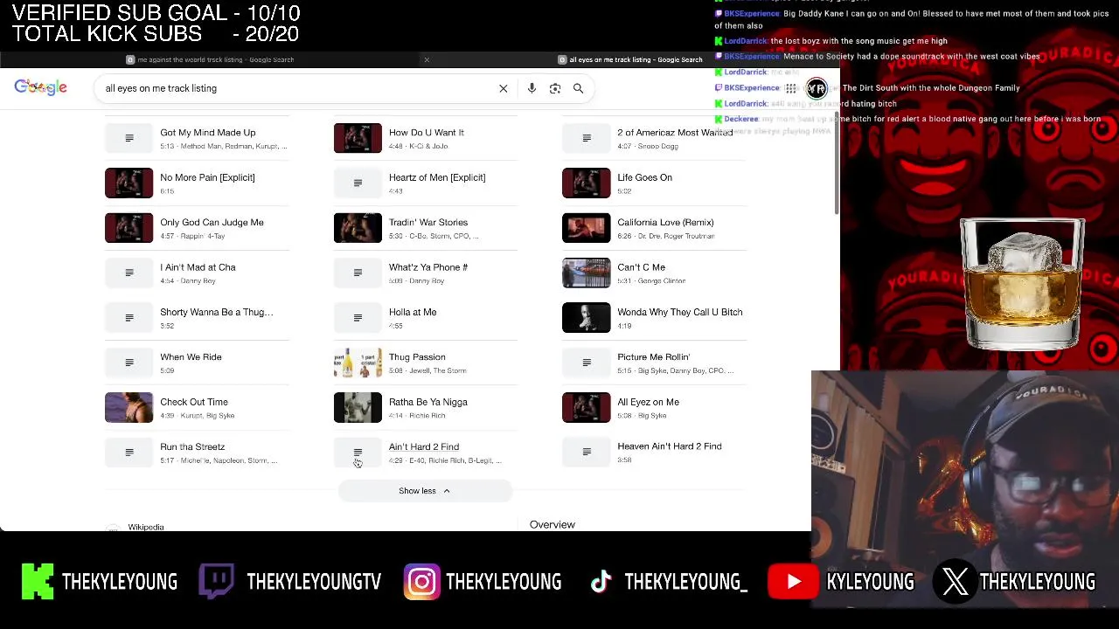1119x629 pixels.
Task: Submit search with magnifier icon
Action: click(578, 88)
